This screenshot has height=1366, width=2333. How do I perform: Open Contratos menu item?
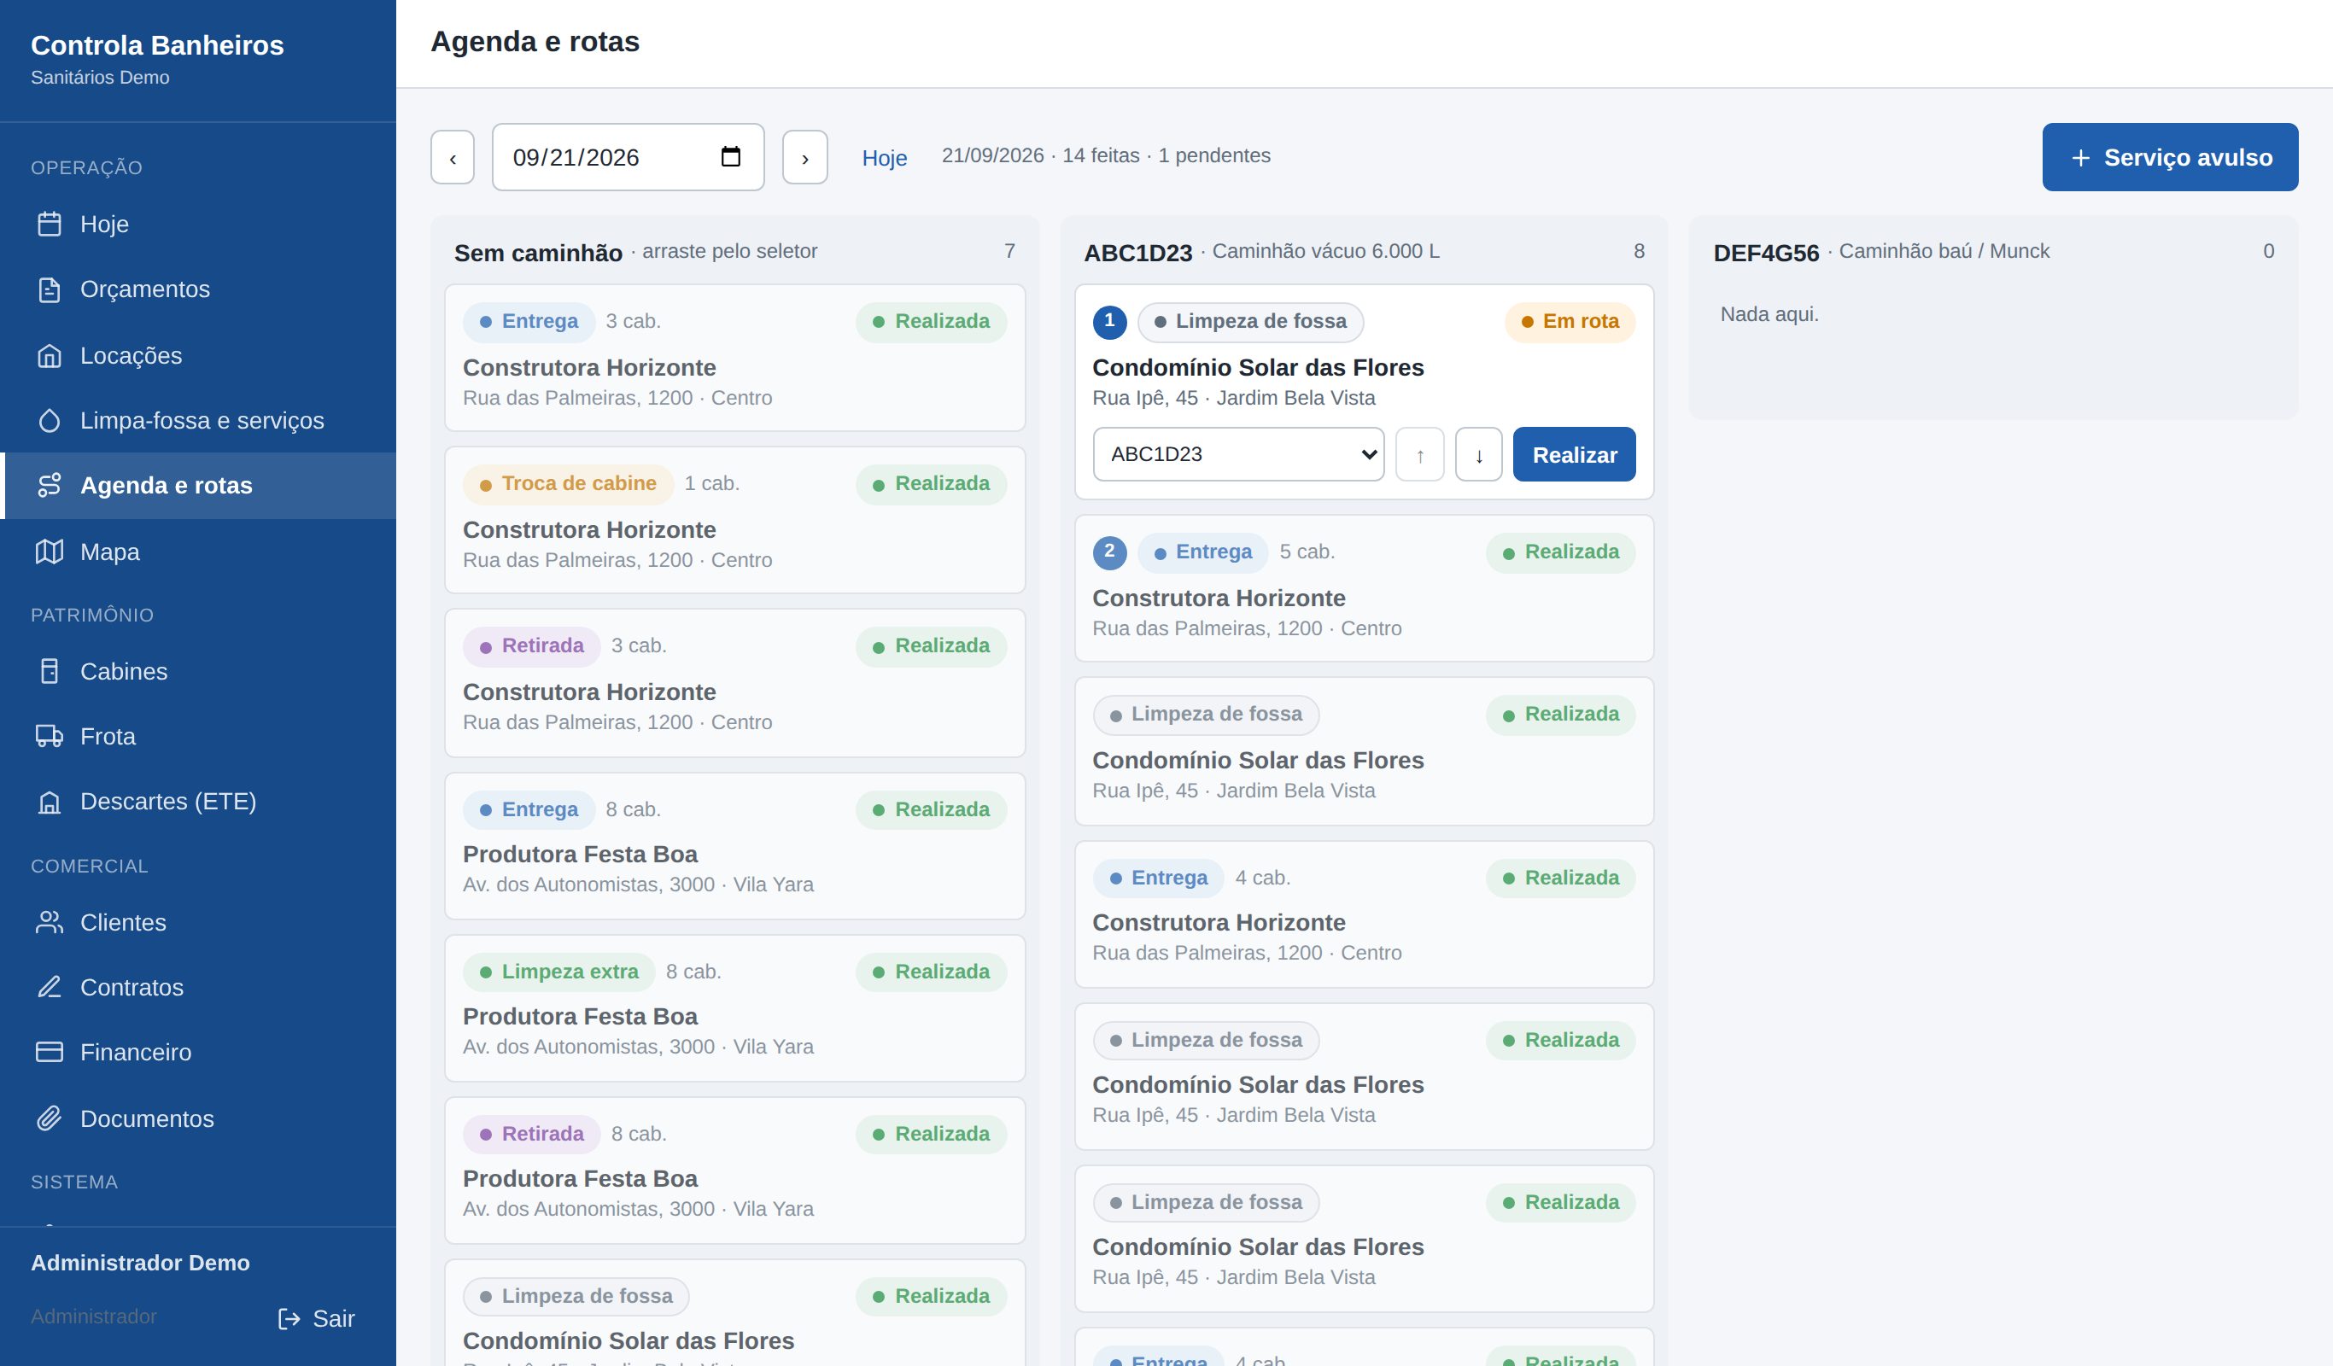pyautogui.click(x=198, y=988)
